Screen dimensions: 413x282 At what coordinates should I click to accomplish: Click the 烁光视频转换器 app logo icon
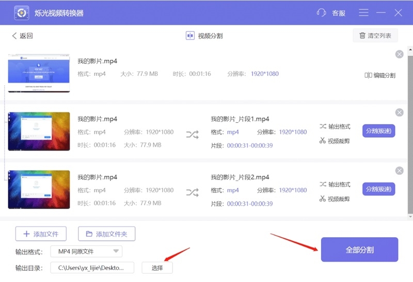pos(22,12)
